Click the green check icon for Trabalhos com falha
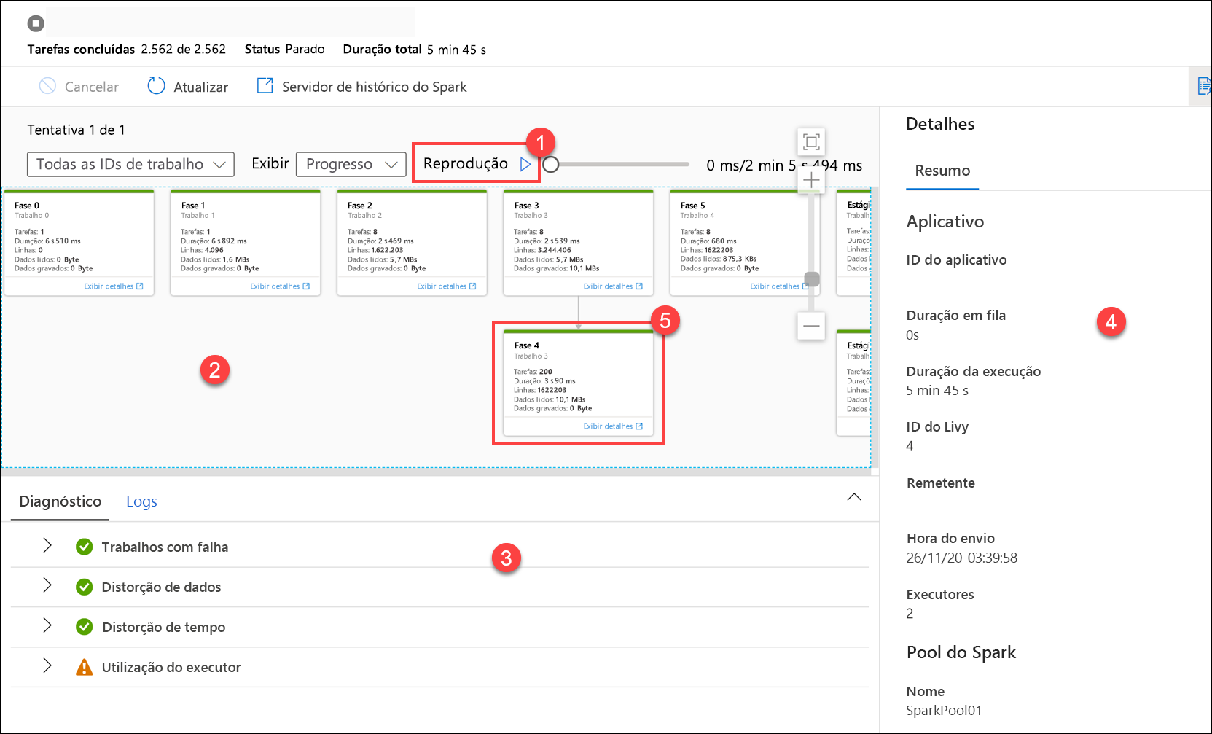This screenshot has width=1212, height=734. tap(85, 547)
